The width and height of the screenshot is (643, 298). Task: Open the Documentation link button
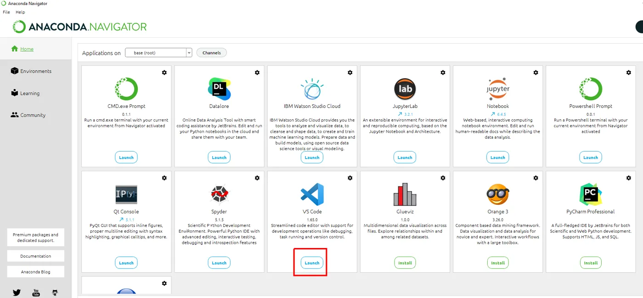[x=36, y=256]
